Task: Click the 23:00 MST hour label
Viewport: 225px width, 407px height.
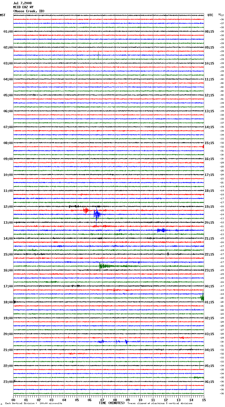Action: coord(8,382)
